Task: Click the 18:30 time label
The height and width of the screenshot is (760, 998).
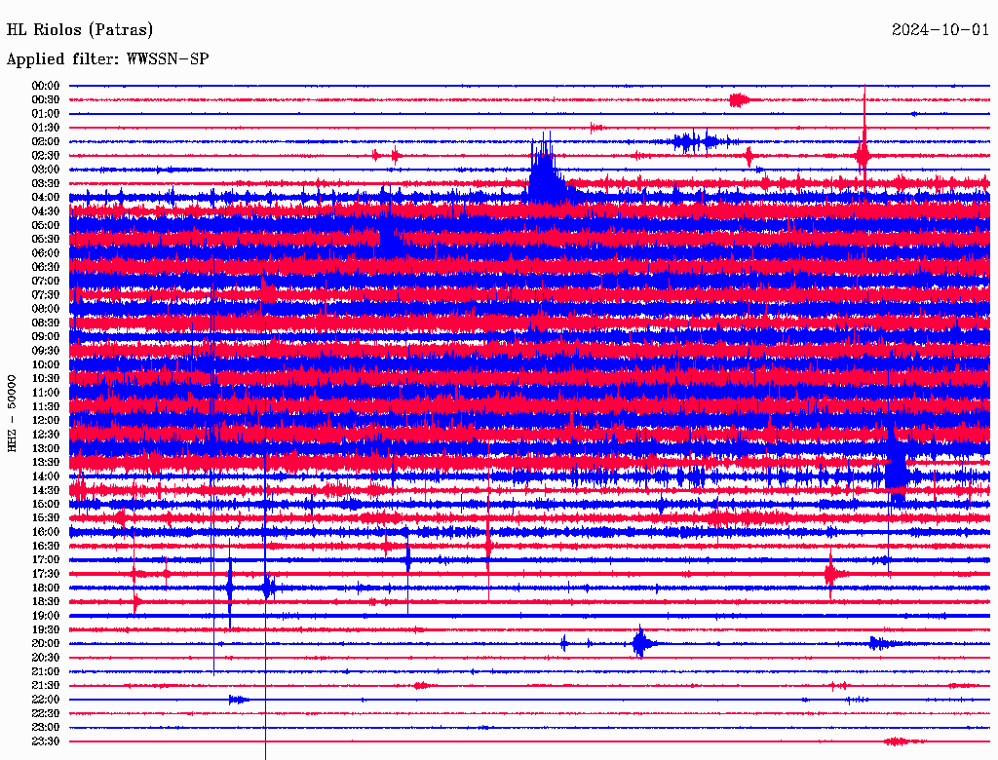Action: click(46, 602)
